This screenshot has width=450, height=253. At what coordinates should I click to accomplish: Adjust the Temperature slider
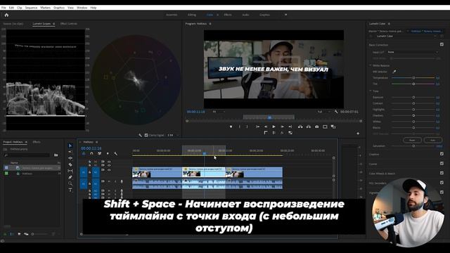pos(413,78)
